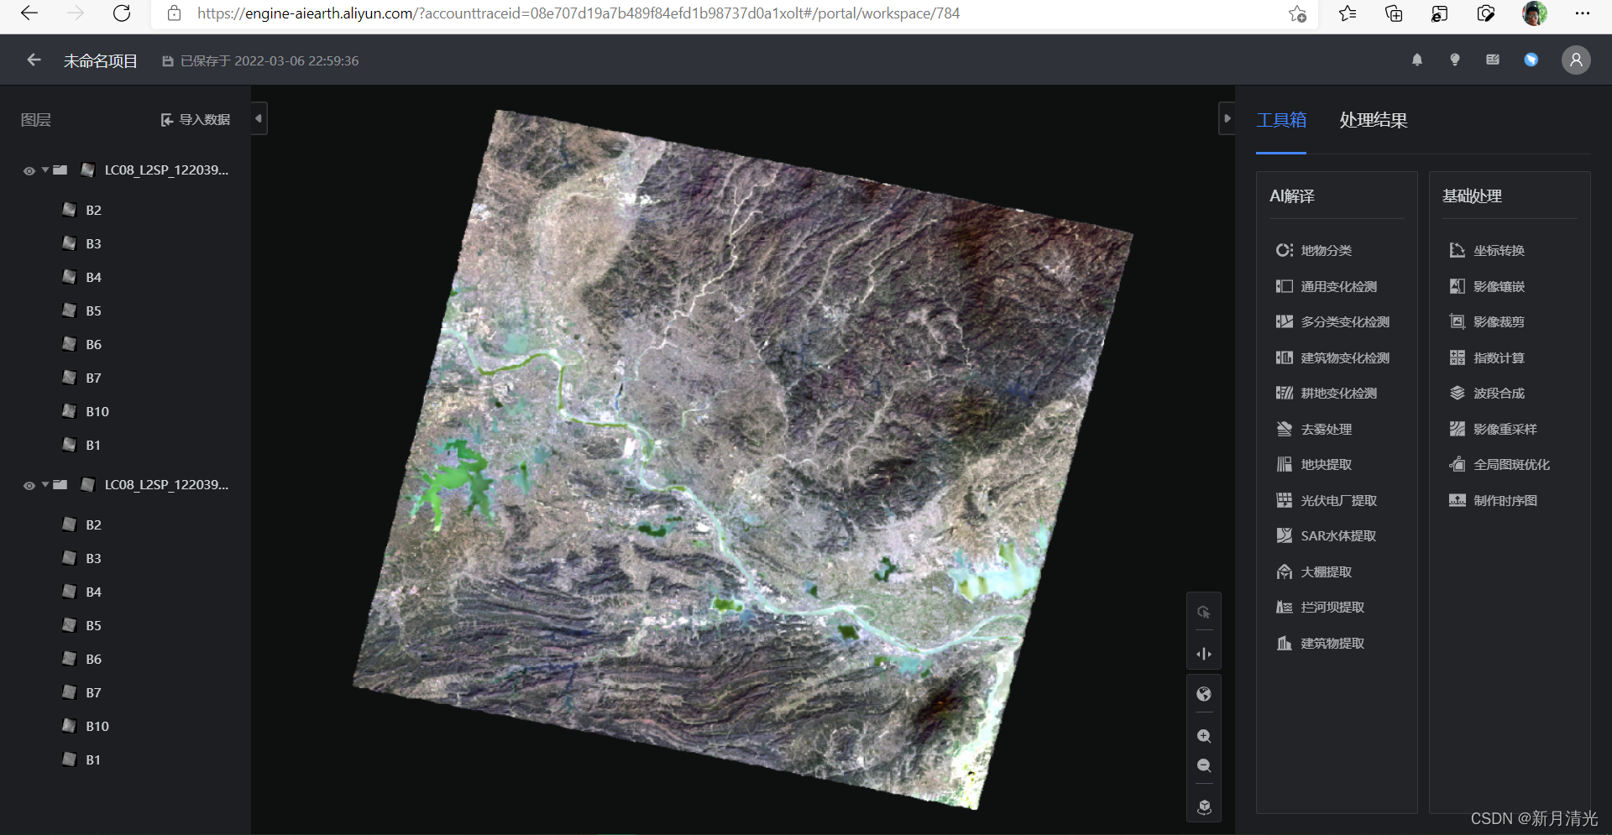Start the 去雾处理 dehaze tool
Viewport: 1612px width, 835px height.
point(1314,429)
